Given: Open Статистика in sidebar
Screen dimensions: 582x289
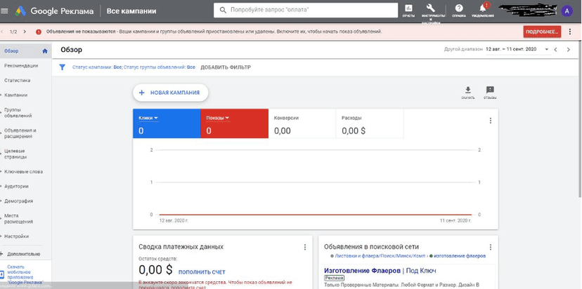Looking at the screenshot, I should 17,81.
